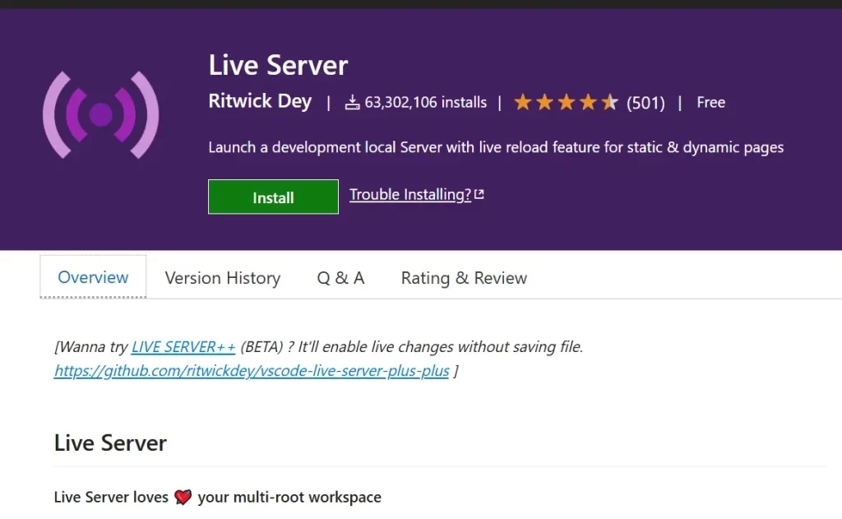842x519 pixels.
Task: Click the red heart emoji
Action: click(183, 497)
